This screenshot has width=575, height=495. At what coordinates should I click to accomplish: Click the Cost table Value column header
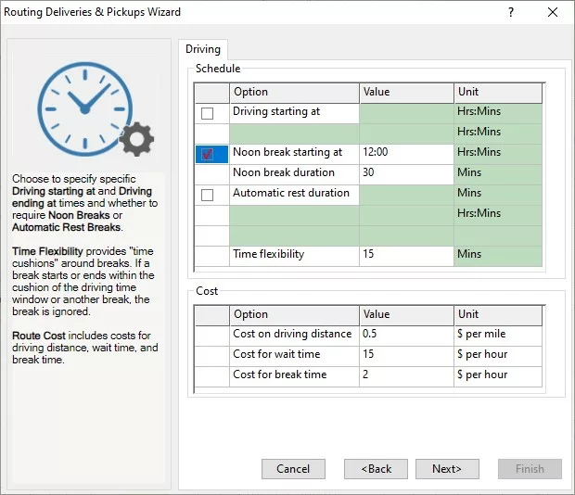click(x=406, y=314)
